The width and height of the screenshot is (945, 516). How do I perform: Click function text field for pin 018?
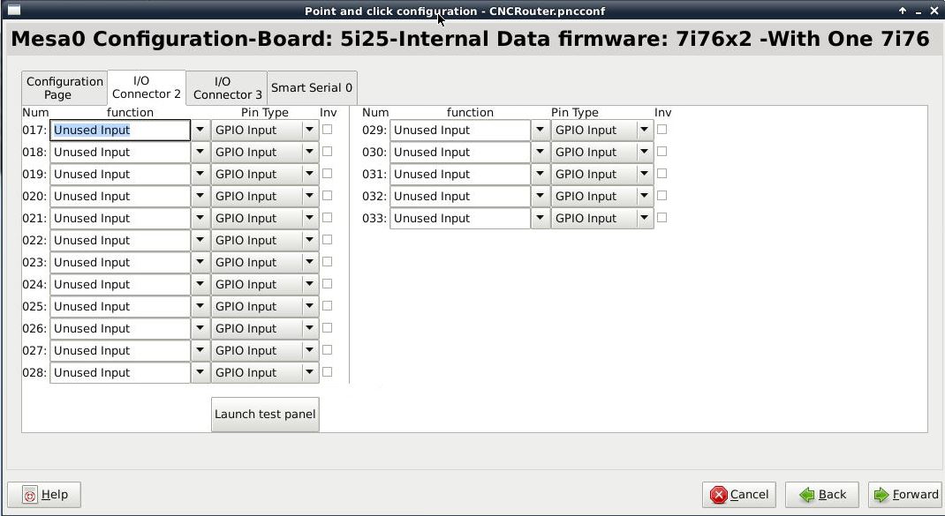pyautogui.click(x=120, y=152)
